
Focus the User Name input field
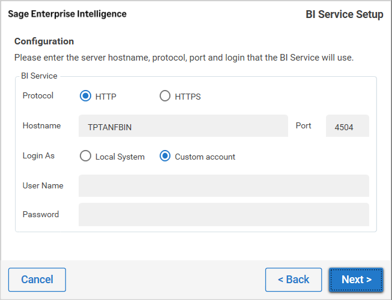pos(223,186)
